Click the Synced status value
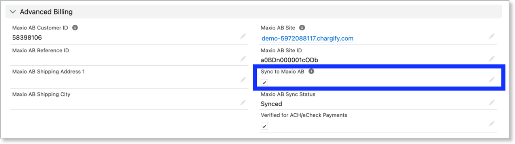The width and height of the screenshot is (515, 144). [x=271, y=104]
